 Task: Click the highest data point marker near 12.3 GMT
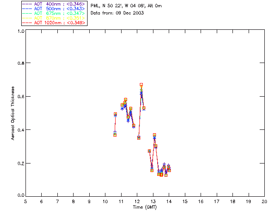[x=141, y=85]
